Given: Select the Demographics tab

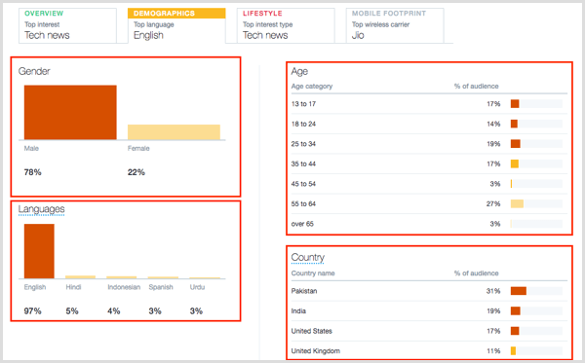Looking at the screenshot, I should click(176, 25).
